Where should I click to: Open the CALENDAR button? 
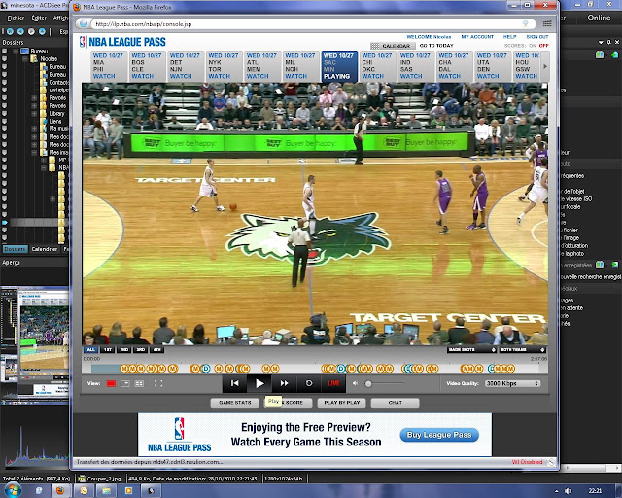pyautogui.click(x=393, y=46)
